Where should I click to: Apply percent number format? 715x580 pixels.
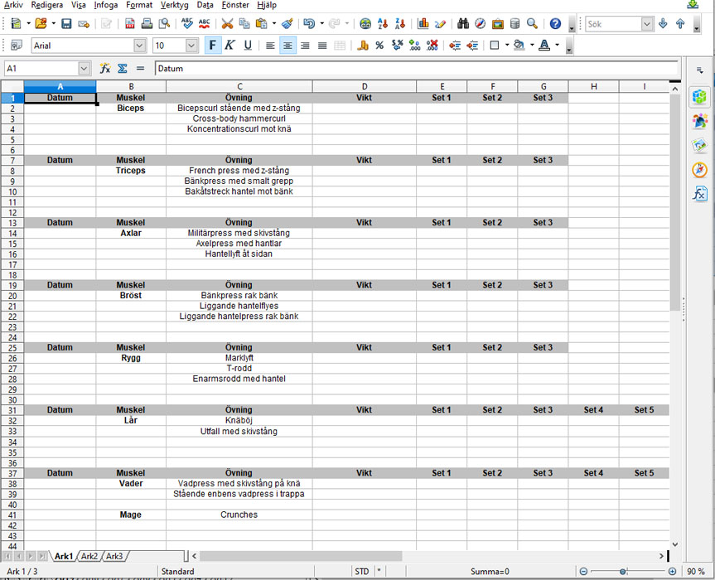(x=379, y=45)
